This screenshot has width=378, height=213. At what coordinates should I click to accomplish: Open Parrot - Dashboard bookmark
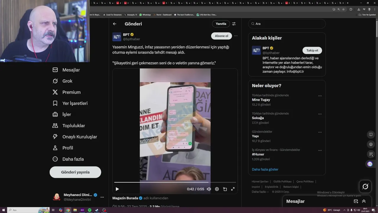pyautogui.click(x=162, y=15)
